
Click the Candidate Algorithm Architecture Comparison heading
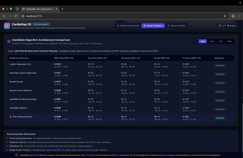(x=41, y=40)
